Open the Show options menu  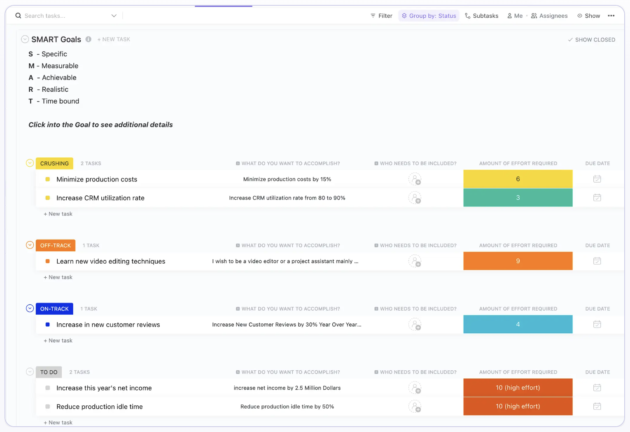[x=588, y=16]
